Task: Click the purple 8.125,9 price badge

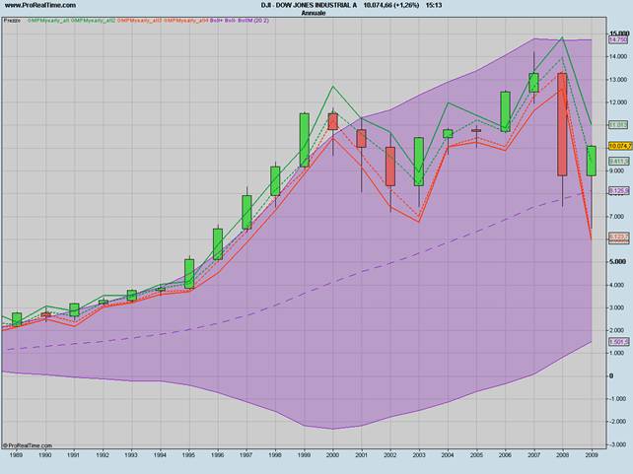Action: (x=619, y=191)
